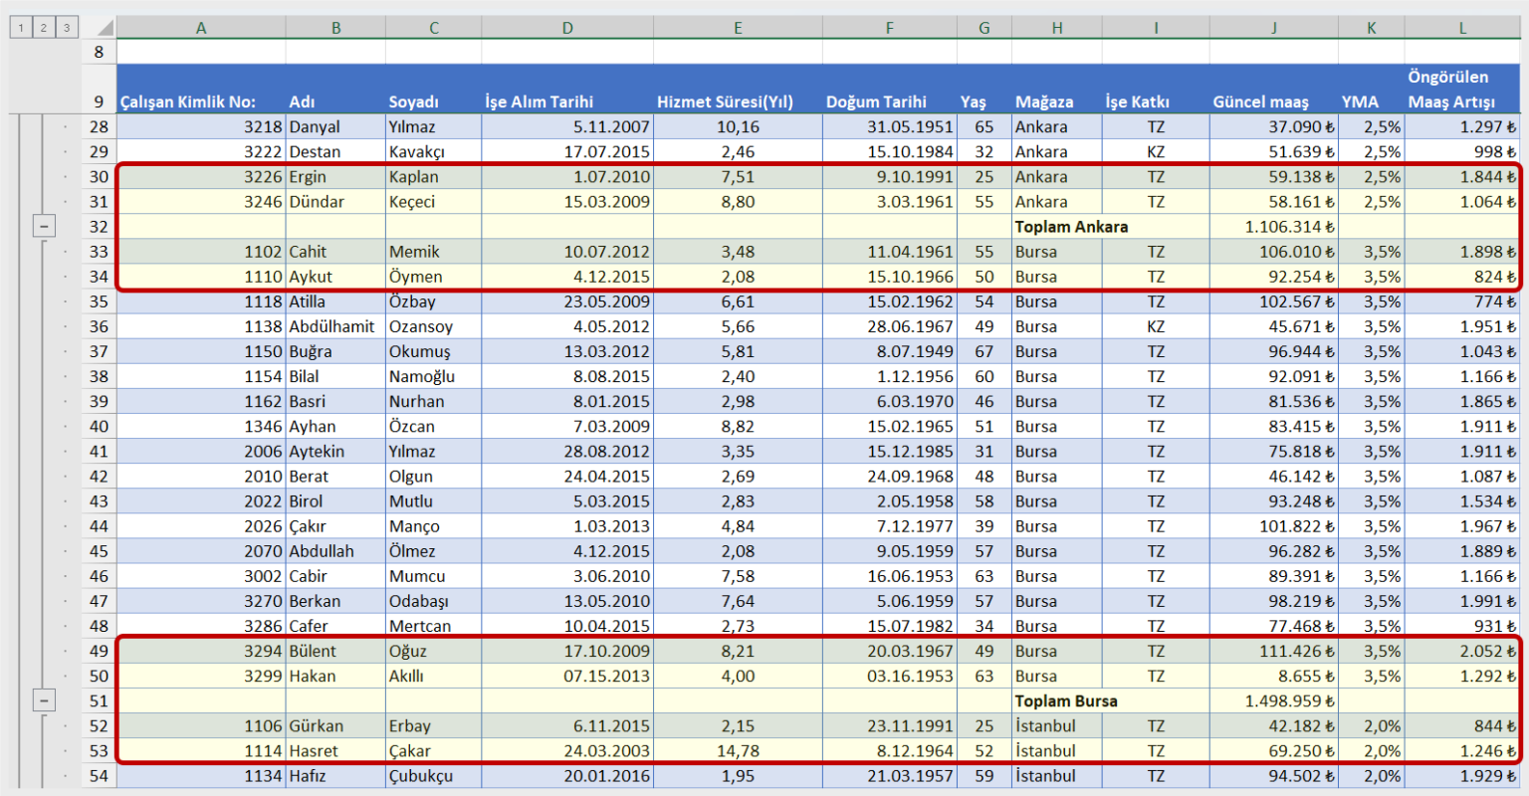Select the surname cell 'Öymen'
The height and width of the screenshot is (796, 1529).
(433, 277)
